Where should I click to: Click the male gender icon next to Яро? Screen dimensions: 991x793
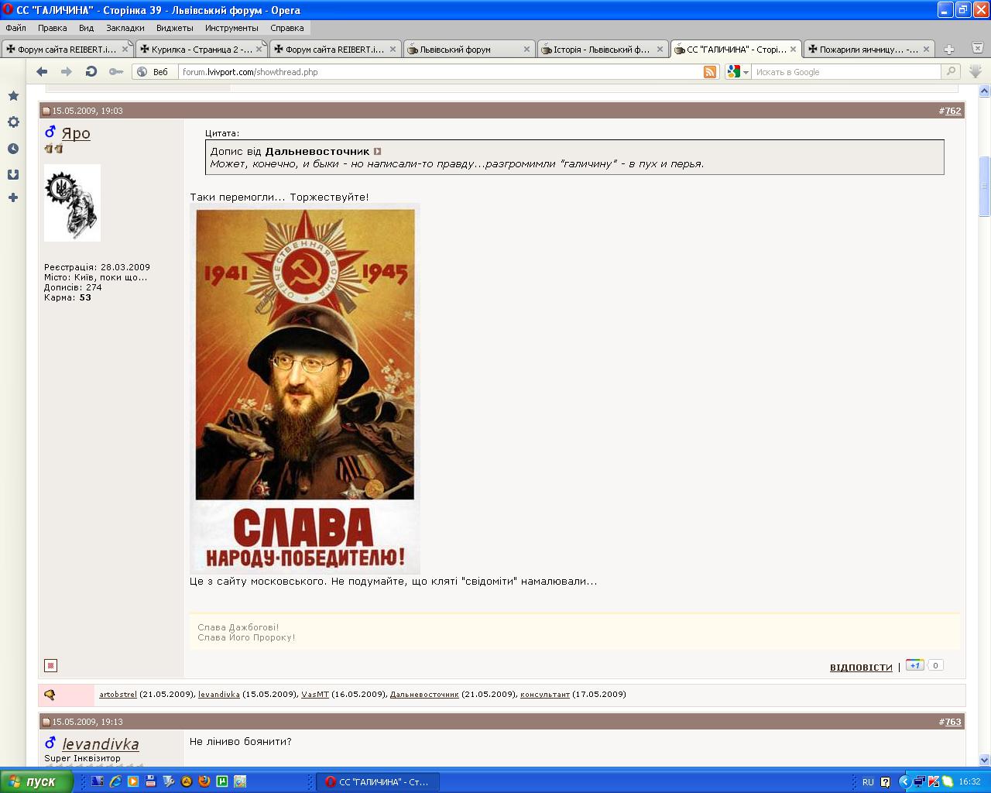point(50,132)
